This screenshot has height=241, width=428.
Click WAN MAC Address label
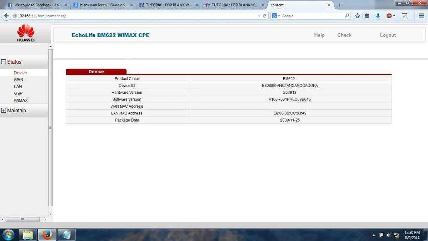point(127,106)
